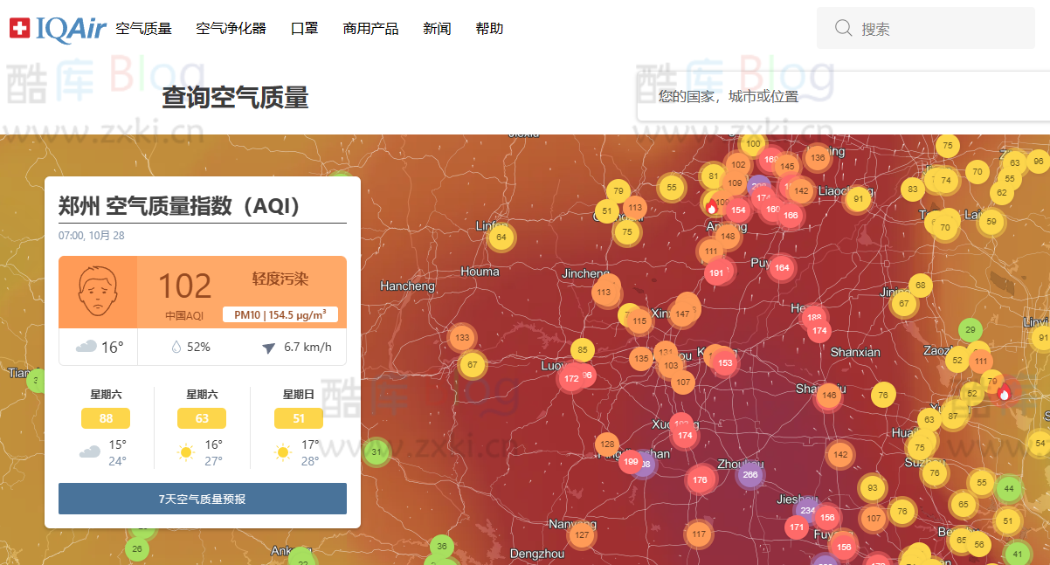1050x565 pixels.
Task: Click the sad face AQI icon
Action: point(97,291)
